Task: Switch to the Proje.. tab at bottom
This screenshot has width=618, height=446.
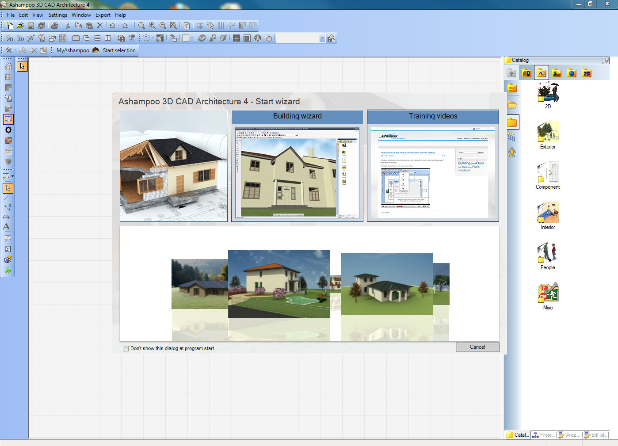Action: pos(543,435)
